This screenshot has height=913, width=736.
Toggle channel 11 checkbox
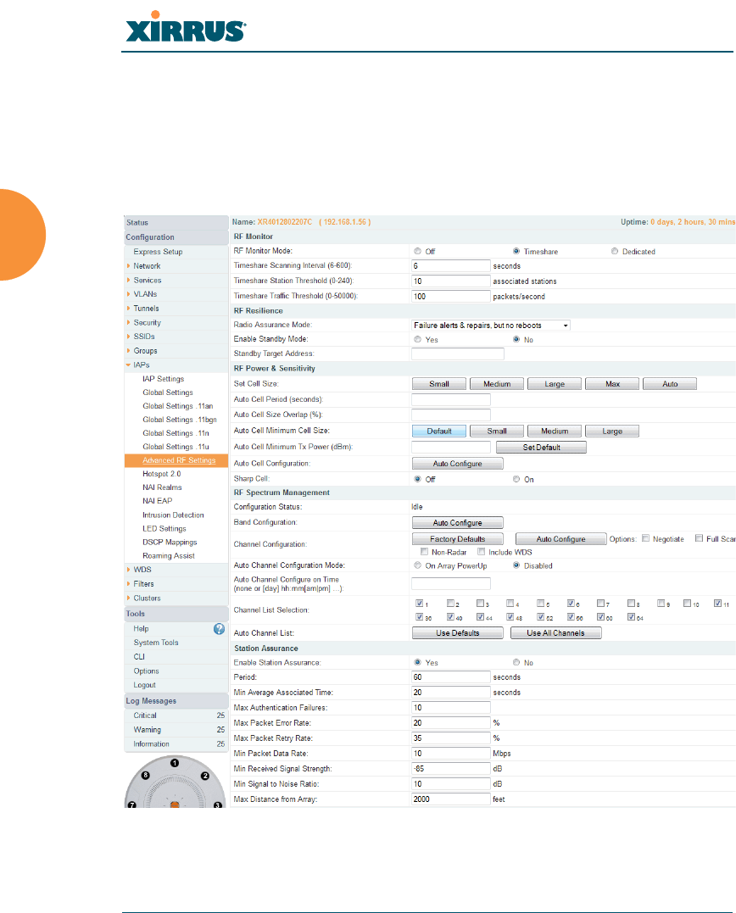click(x=717, y=604)
